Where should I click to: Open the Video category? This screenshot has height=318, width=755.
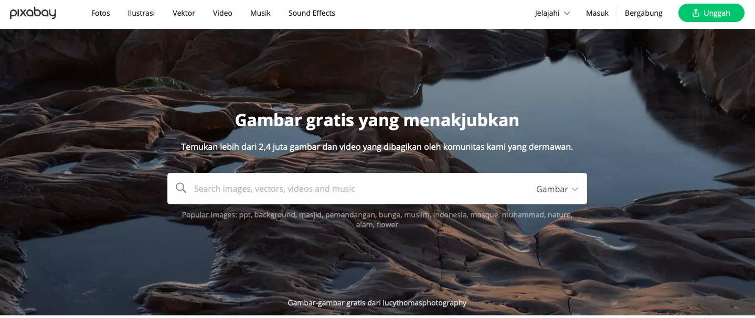click(x=222, y=13)
